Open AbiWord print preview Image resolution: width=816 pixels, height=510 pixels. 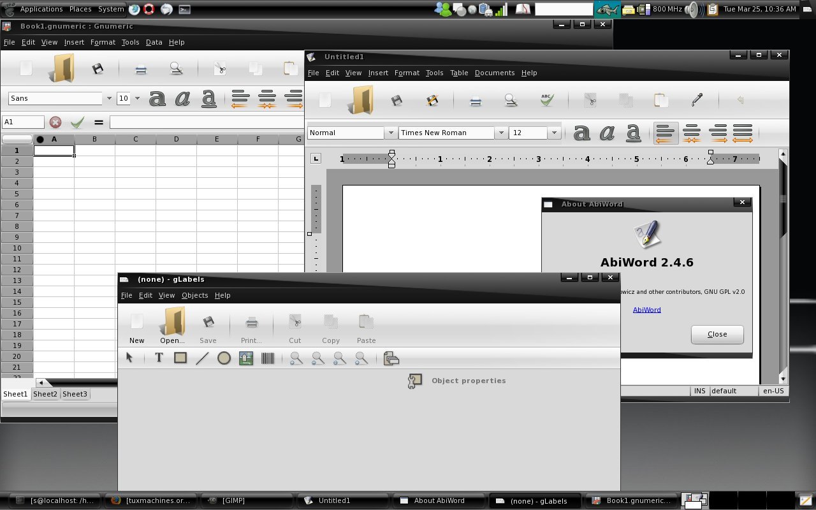(x=511, y=100)
